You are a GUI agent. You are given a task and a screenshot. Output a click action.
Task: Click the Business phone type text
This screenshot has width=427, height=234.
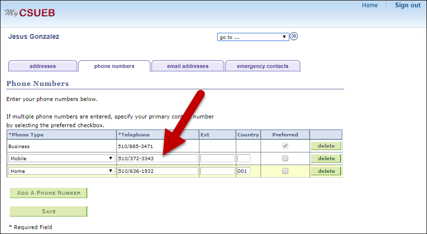[19, 146]
